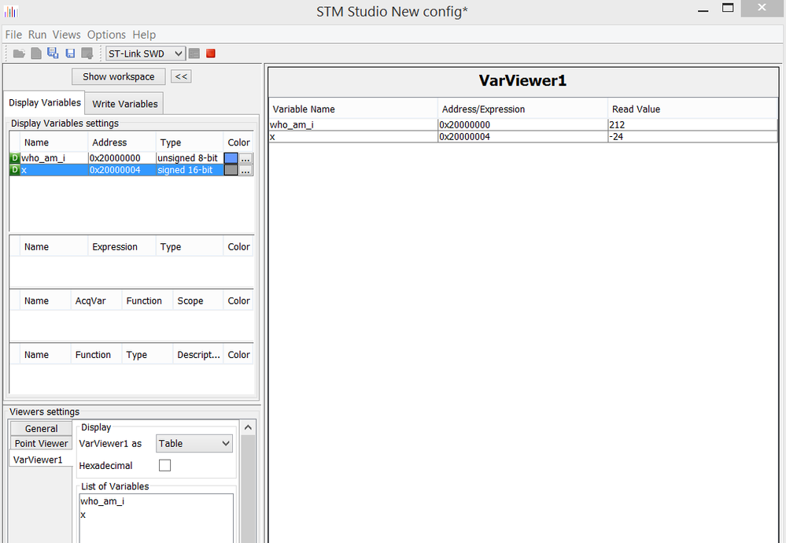Click the Show workspace button
Image resolution: width=786 pixels, height=543 pixels.
coord(118,76)
